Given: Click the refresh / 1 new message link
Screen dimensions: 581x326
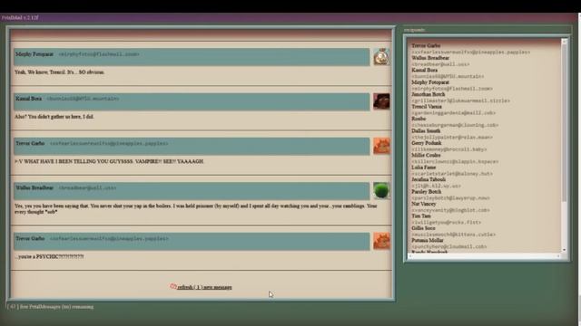Looking at the screenshot, I should tap(204, 287).
